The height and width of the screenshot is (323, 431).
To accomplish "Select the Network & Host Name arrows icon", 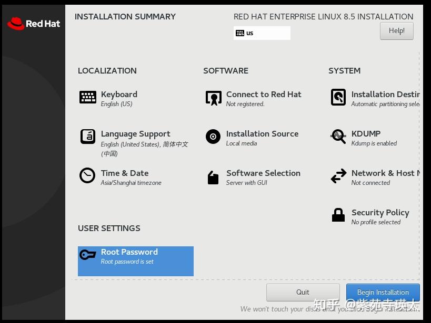I will (x=338, y=175).
